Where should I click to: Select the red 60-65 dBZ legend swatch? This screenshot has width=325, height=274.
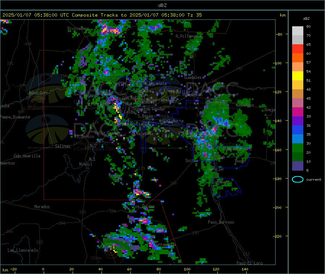point(298,49)
